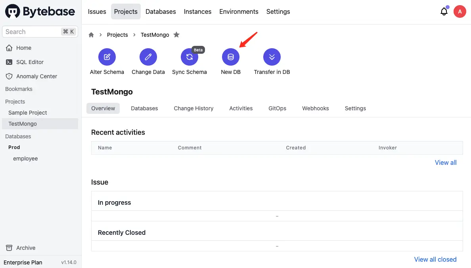Open the user avatar menu
The width and height of the screenshot is (471, 268).
coord(460,12)
